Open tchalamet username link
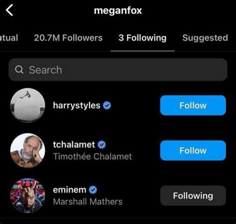Screen dimensions: 236x224 [x=74, y=145]
